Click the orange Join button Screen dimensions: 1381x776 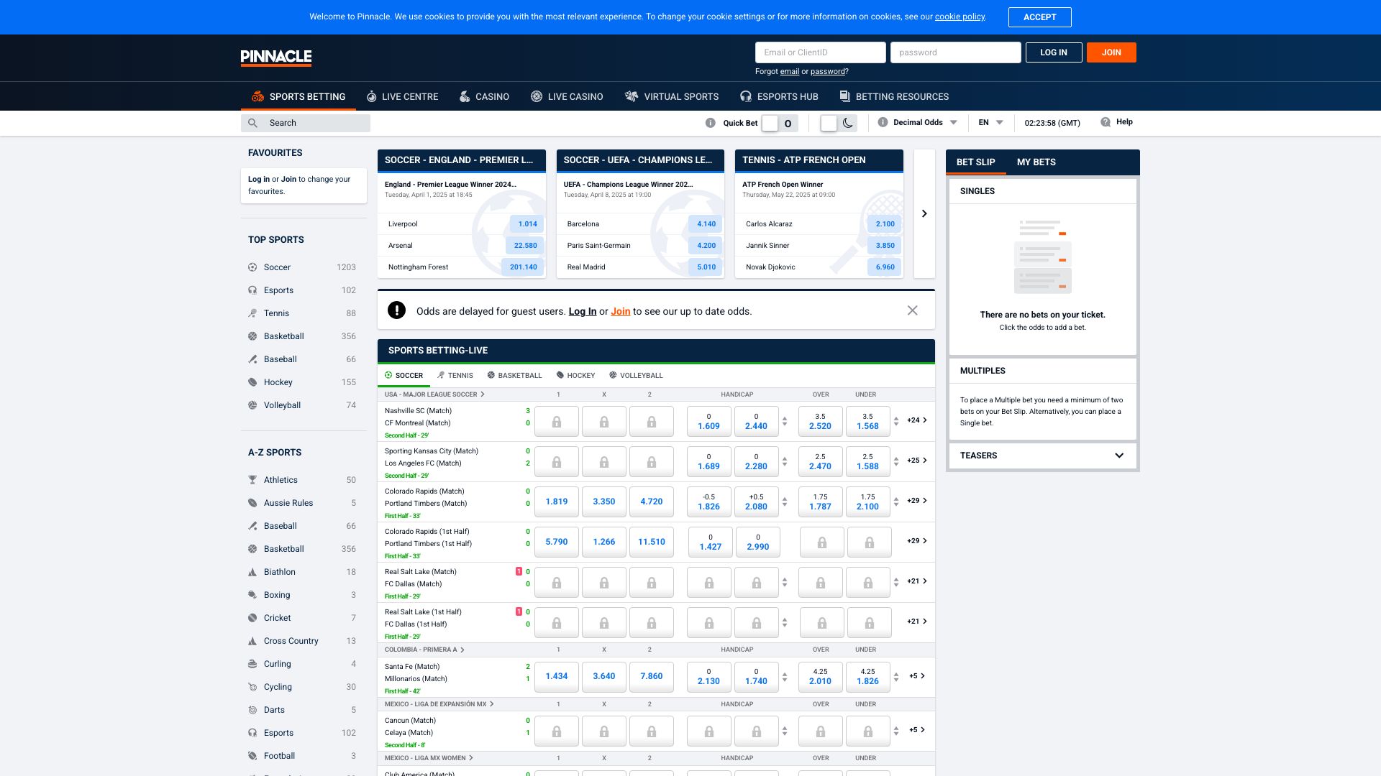pos(1111,52)
